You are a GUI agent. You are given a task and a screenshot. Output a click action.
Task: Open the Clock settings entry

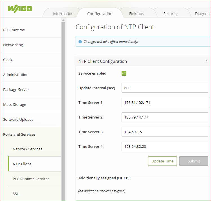click(8, 60)
